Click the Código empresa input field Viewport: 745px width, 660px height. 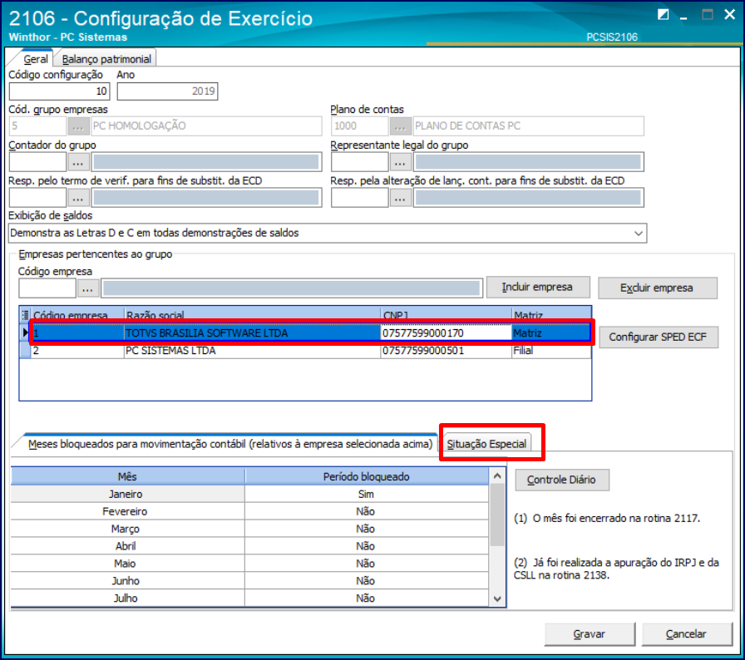click(x=47, y=288)
